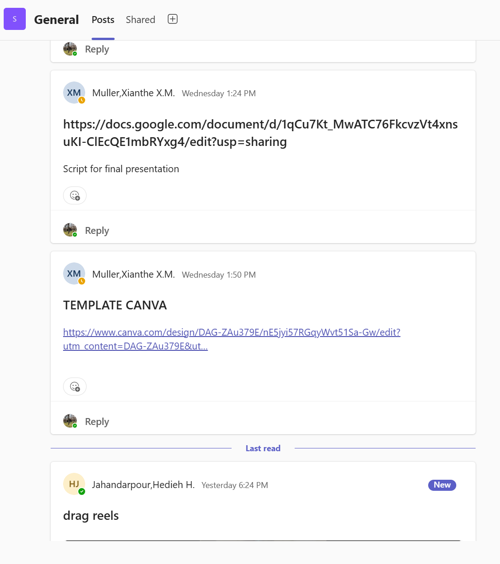500x564 pixels.
Task: Reply to the final presentation script message
Action: (97, 230)
